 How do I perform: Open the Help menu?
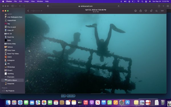(47, 1)
